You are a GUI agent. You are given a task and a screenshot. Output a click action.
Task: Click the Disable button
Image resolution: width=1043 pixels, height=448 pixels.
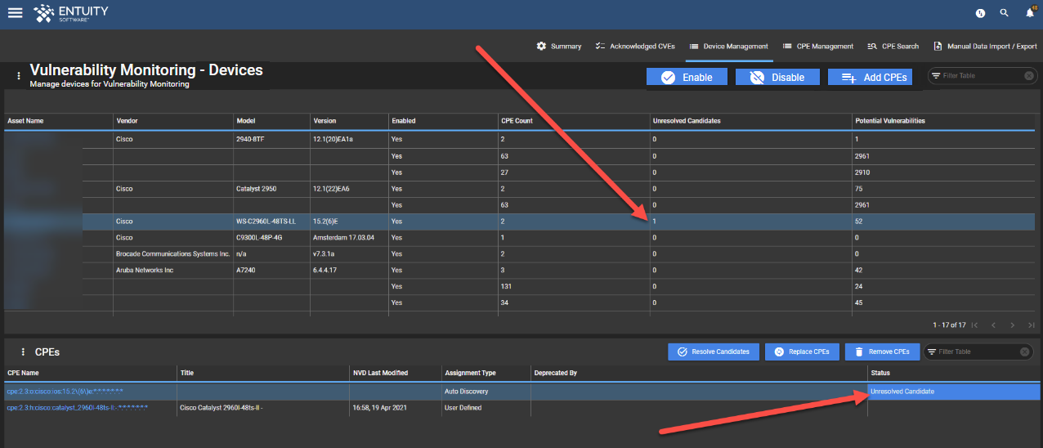[777, 77]
